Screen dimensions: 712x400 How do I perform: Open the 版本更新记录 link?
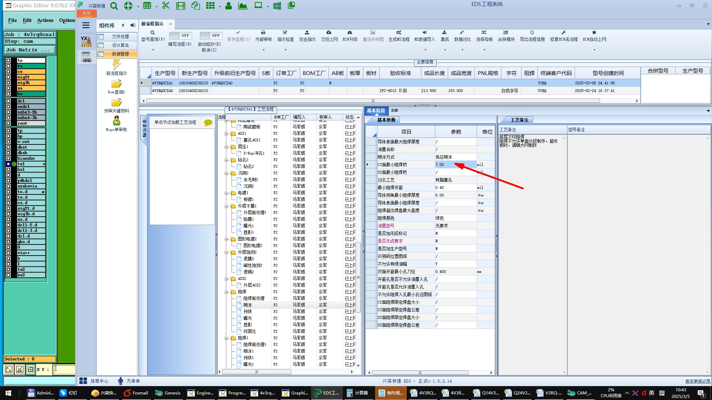[697, 381]
